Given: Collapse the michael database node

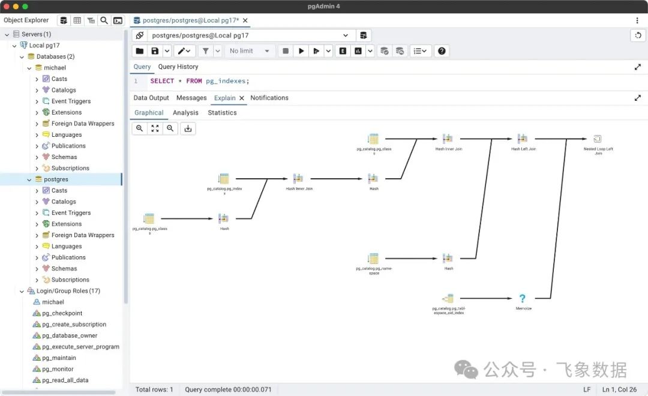Looking at the screenshot, I should [x=29, y=68].
